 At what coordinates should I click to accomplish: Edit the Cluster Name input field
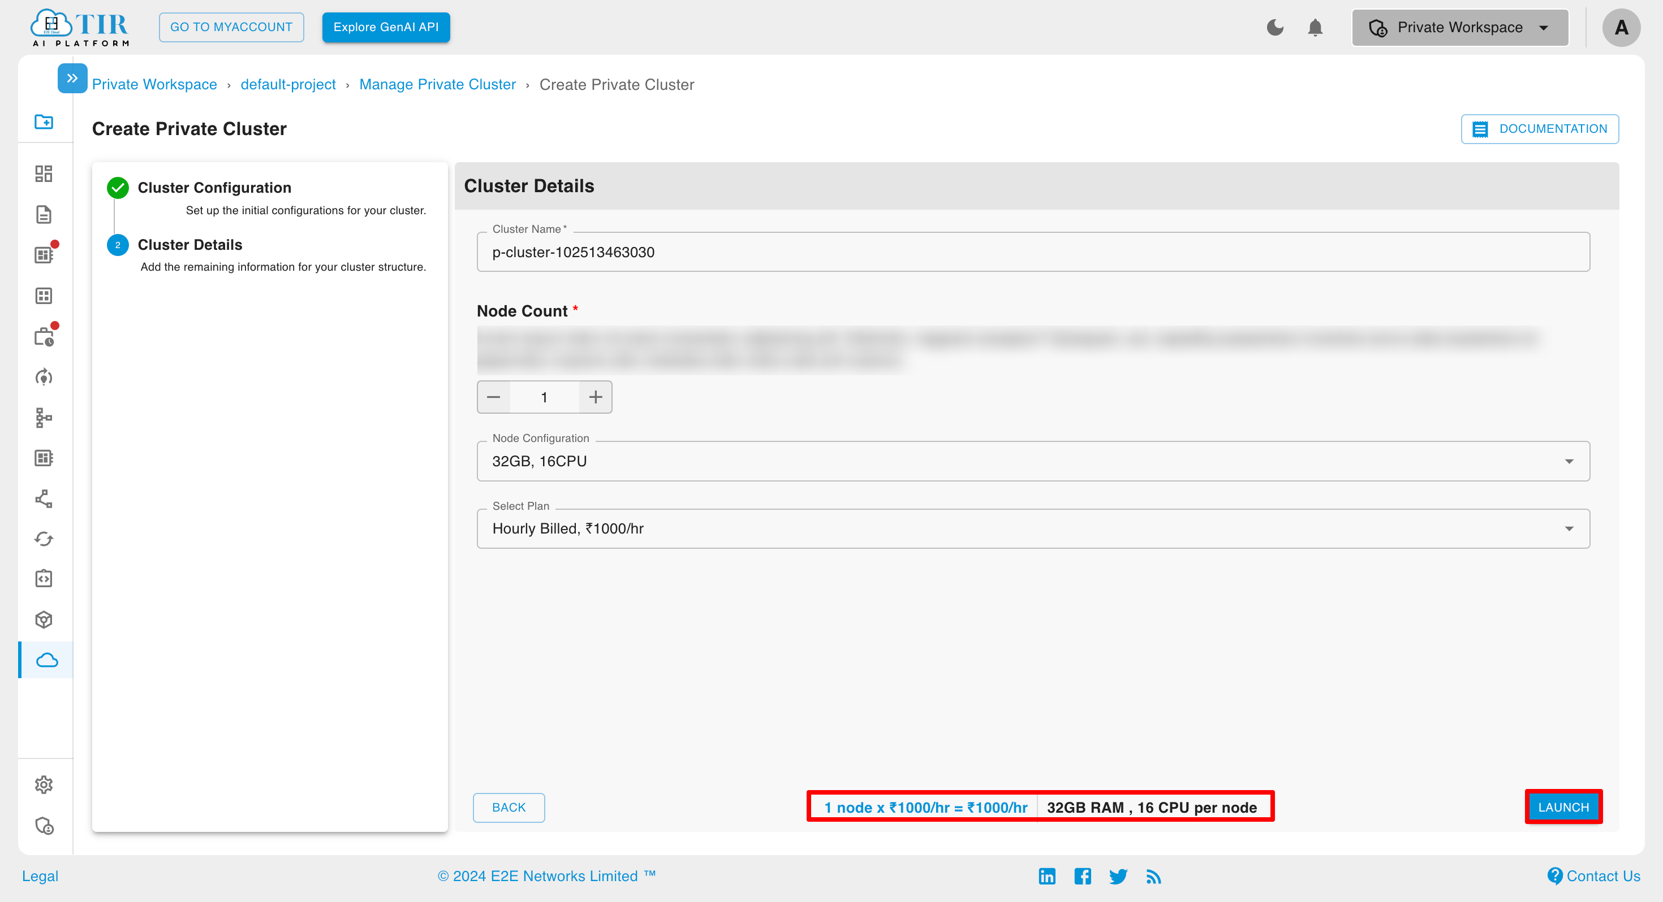[1034, 252]
